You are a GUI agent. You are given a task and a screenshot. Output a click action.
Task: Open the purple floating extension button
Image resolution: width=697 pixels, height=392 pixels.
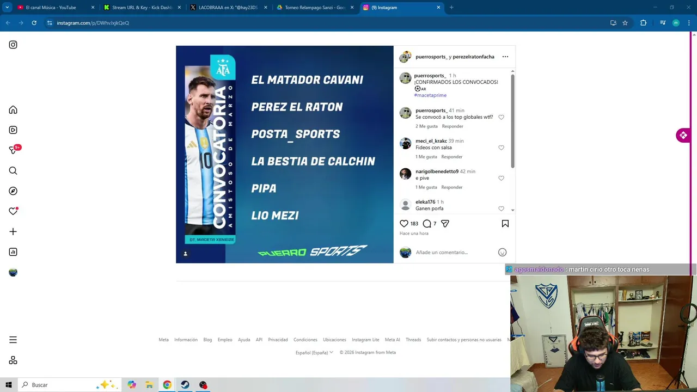click(x=683, y=135)
